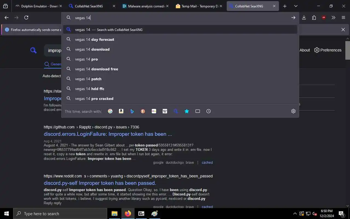Open 7-Zip from taskbar
The image size is (350, 219).
tap(141, 214)
